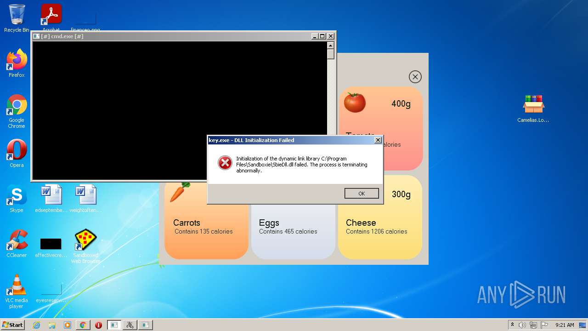Open Windows Media Player from the taskbar
The height and width of the screenshot is (331, 588).
(x=68, y=325)
